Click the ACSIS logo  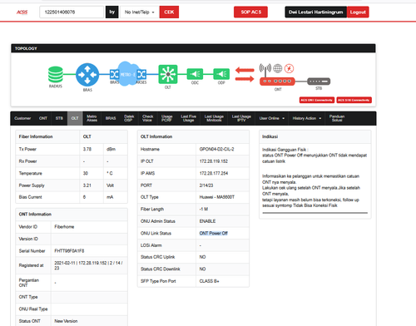pyautogui.click(x=22, y=12)
